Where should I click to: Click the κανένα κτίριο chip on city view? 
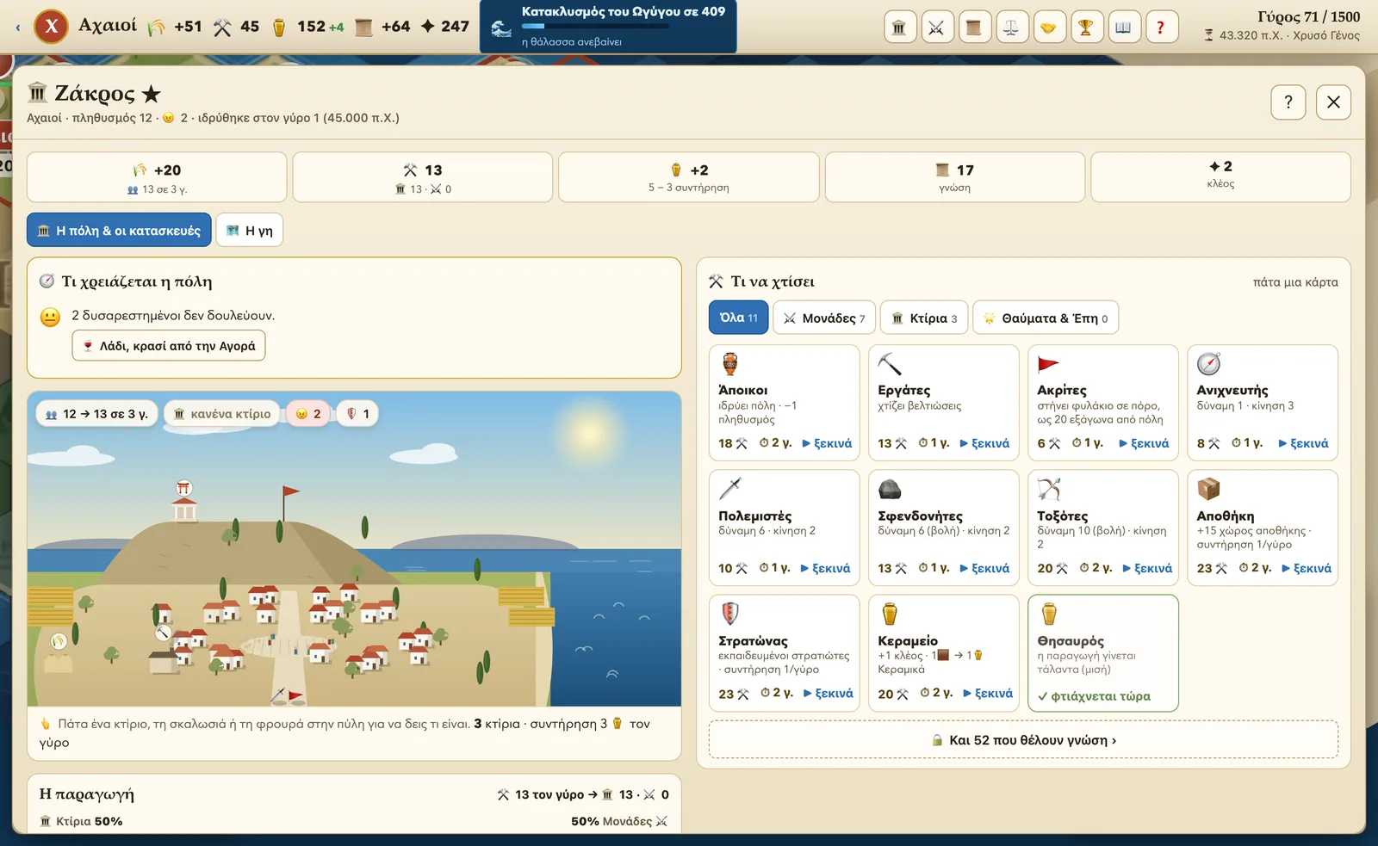pos(222,414)
